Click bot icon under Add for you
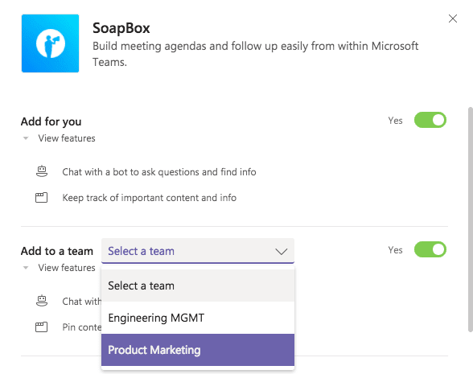This screenshot has height=374, width=473. [x=42, y=171]
